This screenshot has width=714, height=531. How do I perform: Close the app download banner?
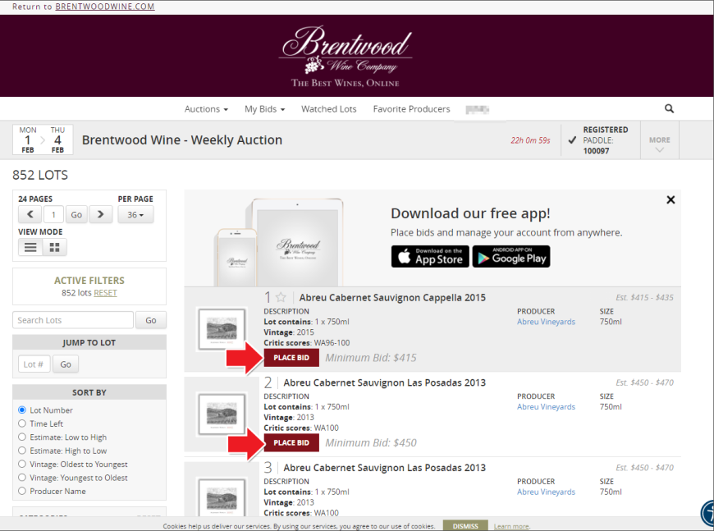[671, 199]
